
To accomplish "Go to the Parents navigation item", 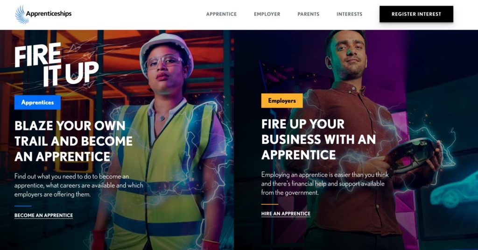I will (309, 14).
